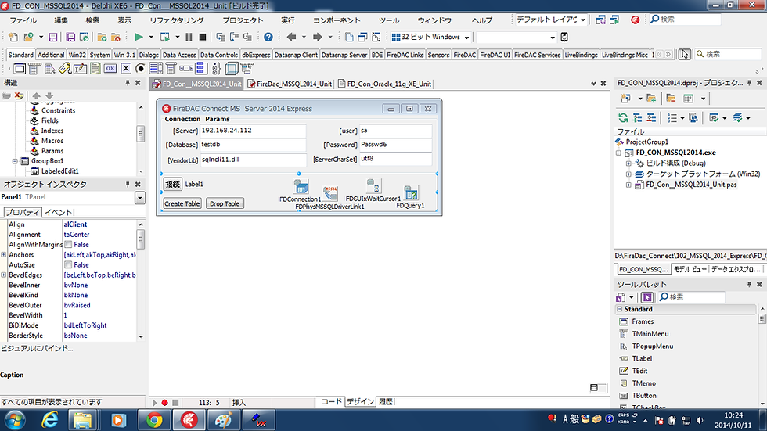The height and width of the screenshot is (431, 767).
Task: Expand the Anchors property node
Action: coord(3,254)
